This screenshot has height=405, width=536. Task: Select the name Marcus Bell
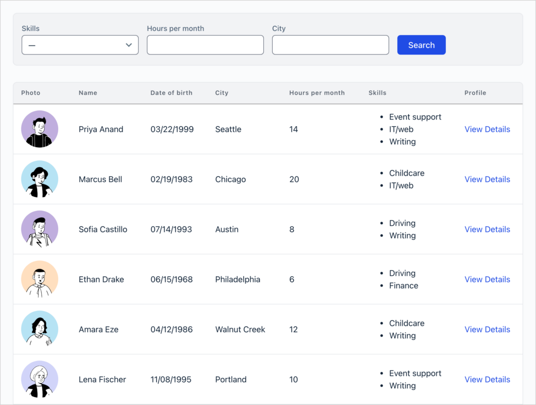(x=100, y=179)
